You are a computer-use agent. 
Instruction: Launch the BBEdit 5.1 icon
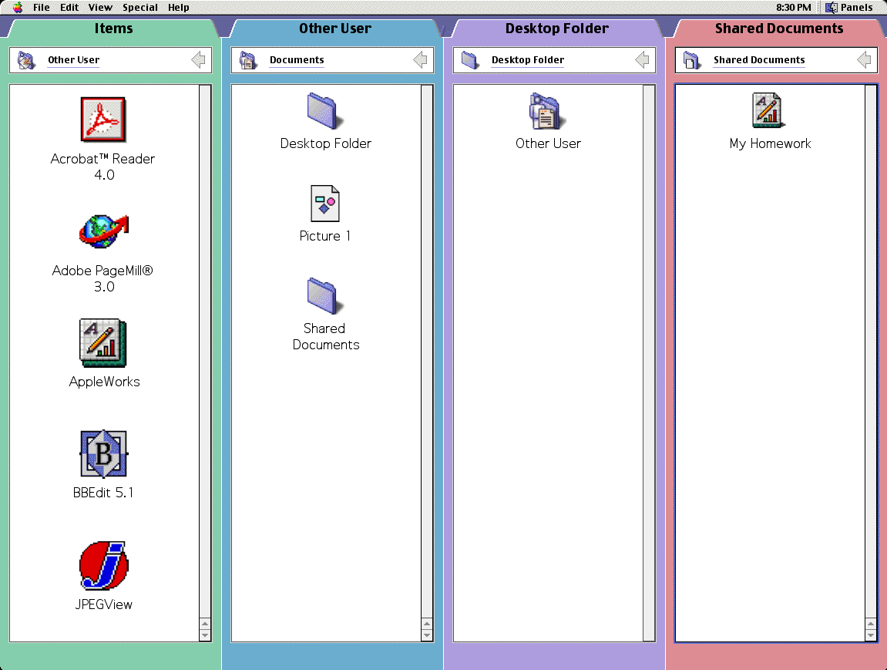(x=103, y=454)
